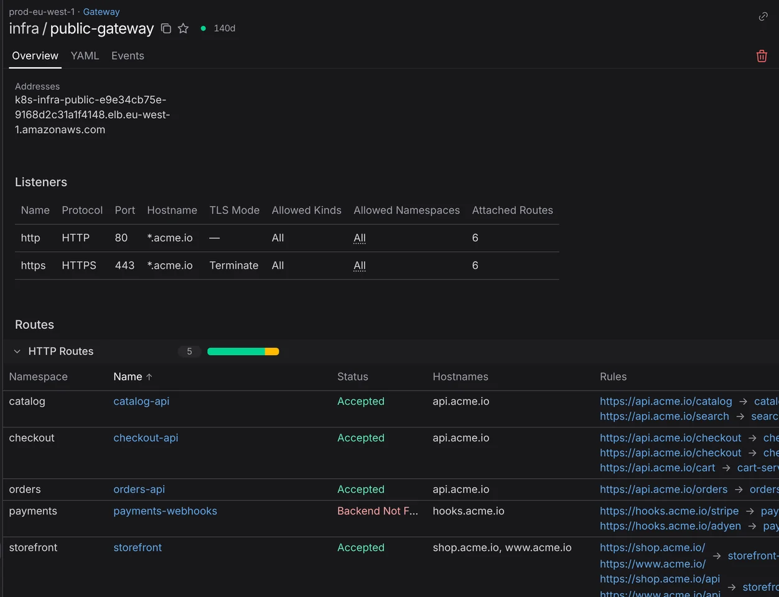Click the HTTP Routes count badge 5

(x=189, y=351)
